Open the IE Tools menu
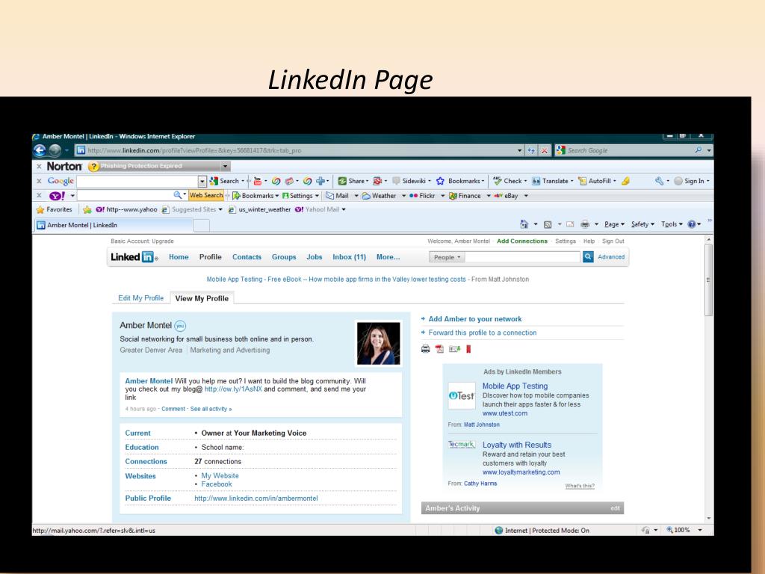 (672, 224)
